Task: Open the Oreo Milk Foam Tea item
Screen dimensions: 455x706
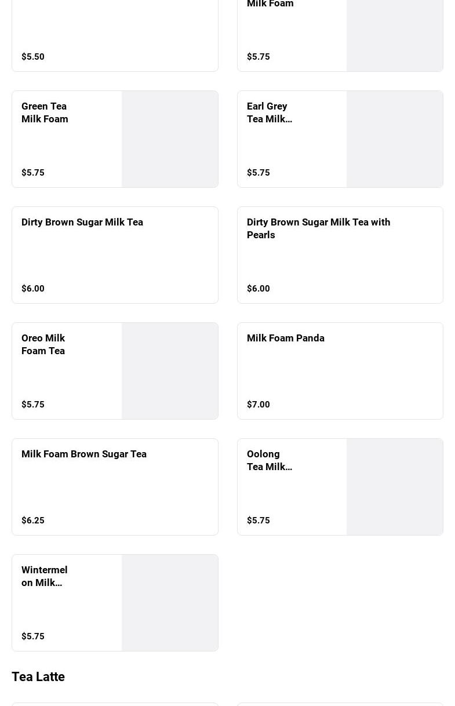Action: click(43, 344)
